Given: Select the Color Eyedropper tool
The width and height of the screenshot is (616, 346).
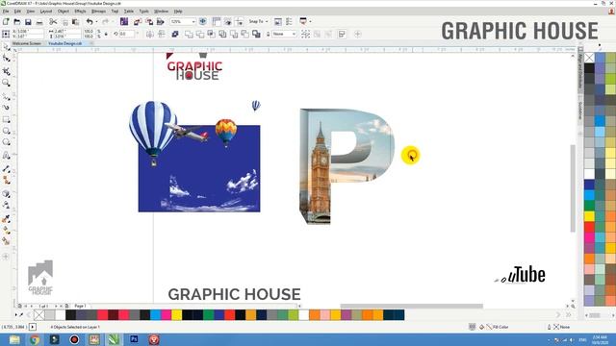Looking at the screenshot, I should coord(7,219).
